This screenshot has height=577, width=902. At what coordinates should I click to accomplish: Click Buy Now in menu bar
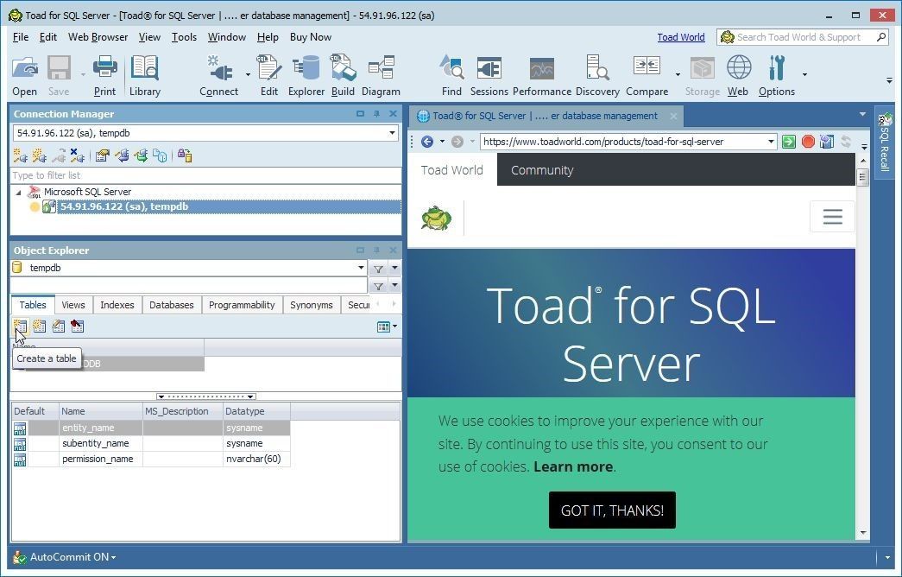[x=310, y=37]
